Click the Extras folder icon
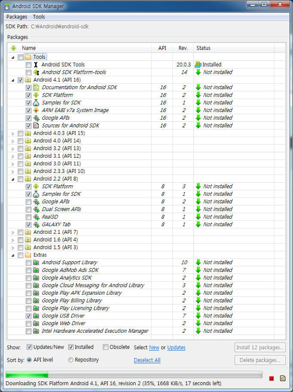This screenshot has height=392, width=293. click(x=28, y=255)
